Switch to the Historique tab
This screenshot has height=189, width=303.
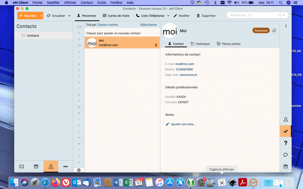(x=200, y=44)
